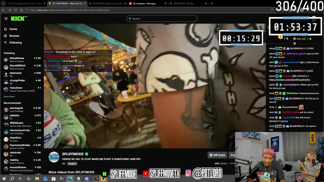The height and width of the screenshot is (182, 324).
Task: Open HarmoniousYuriy recommended channel
Action: point(22,132)
